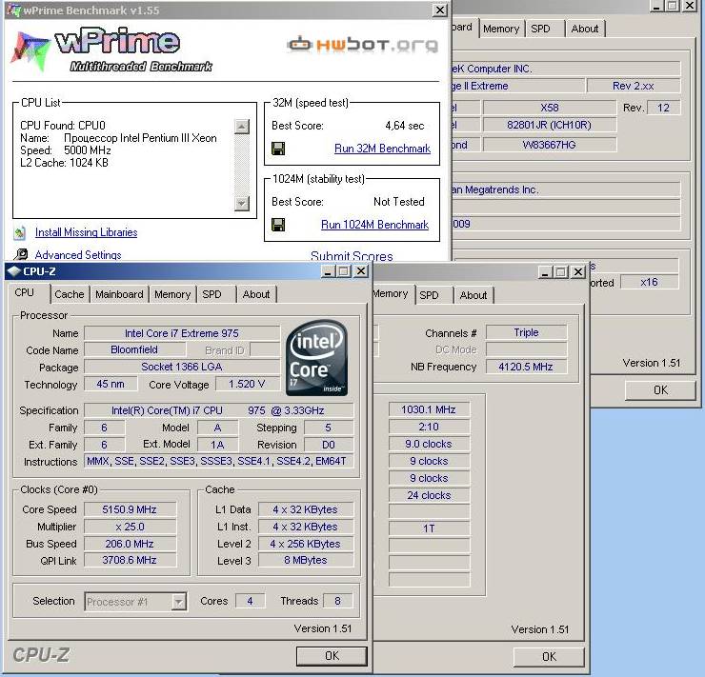
Task: Click the wPrime logo graphic
Action: 112,50
